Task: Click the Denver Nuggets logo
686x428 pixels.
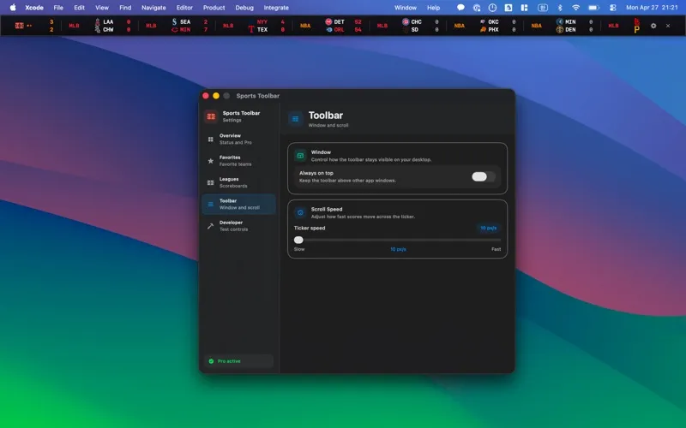Action: click(x=560, y=30)
